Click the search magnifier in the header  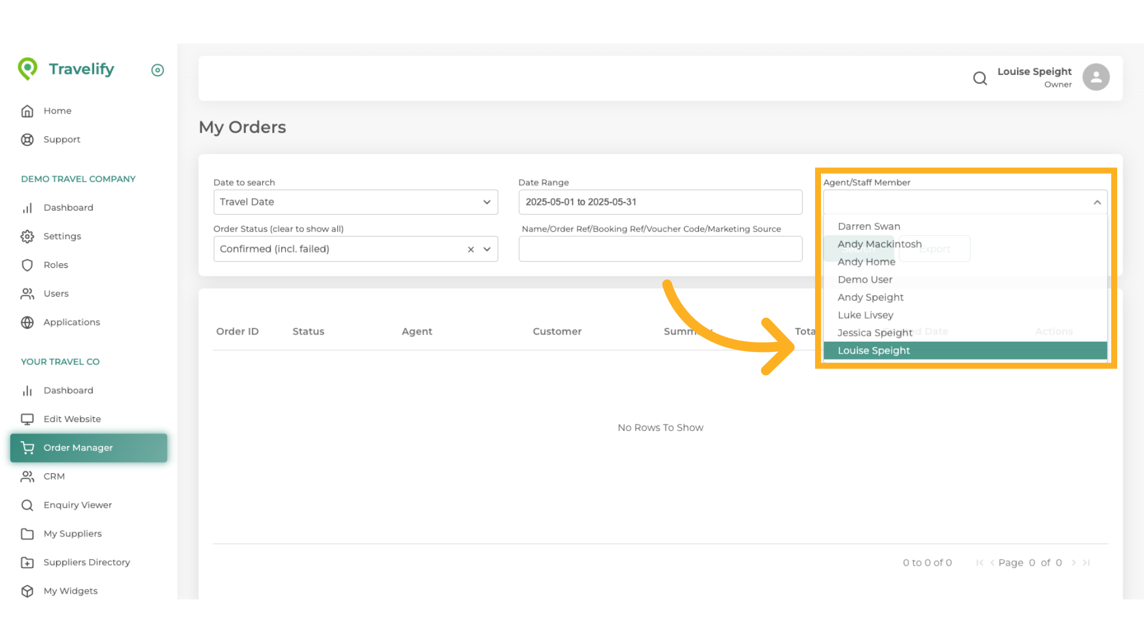(x=980, y=78)
